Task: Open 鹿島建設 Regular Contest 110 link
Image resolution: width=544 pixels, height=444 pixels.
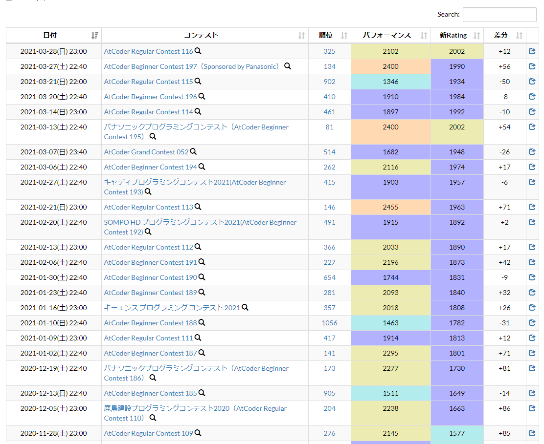Action: pyautogui.click(x=195, y=413)
